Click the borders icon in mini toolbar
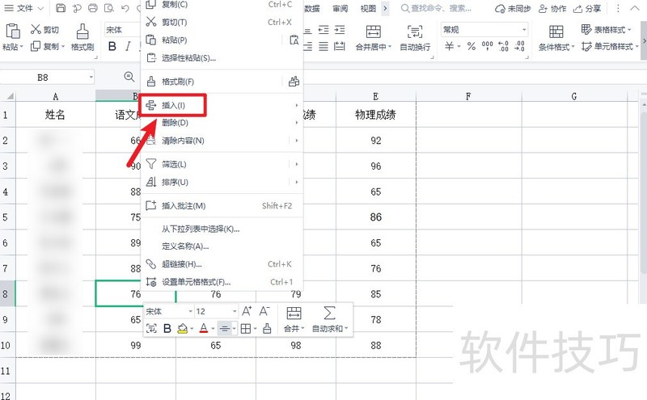Screen dimensions: 647x400 coord(246,329)
